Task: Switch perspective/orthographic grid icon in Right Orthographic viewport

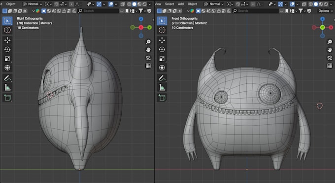Action: [148, 66]
